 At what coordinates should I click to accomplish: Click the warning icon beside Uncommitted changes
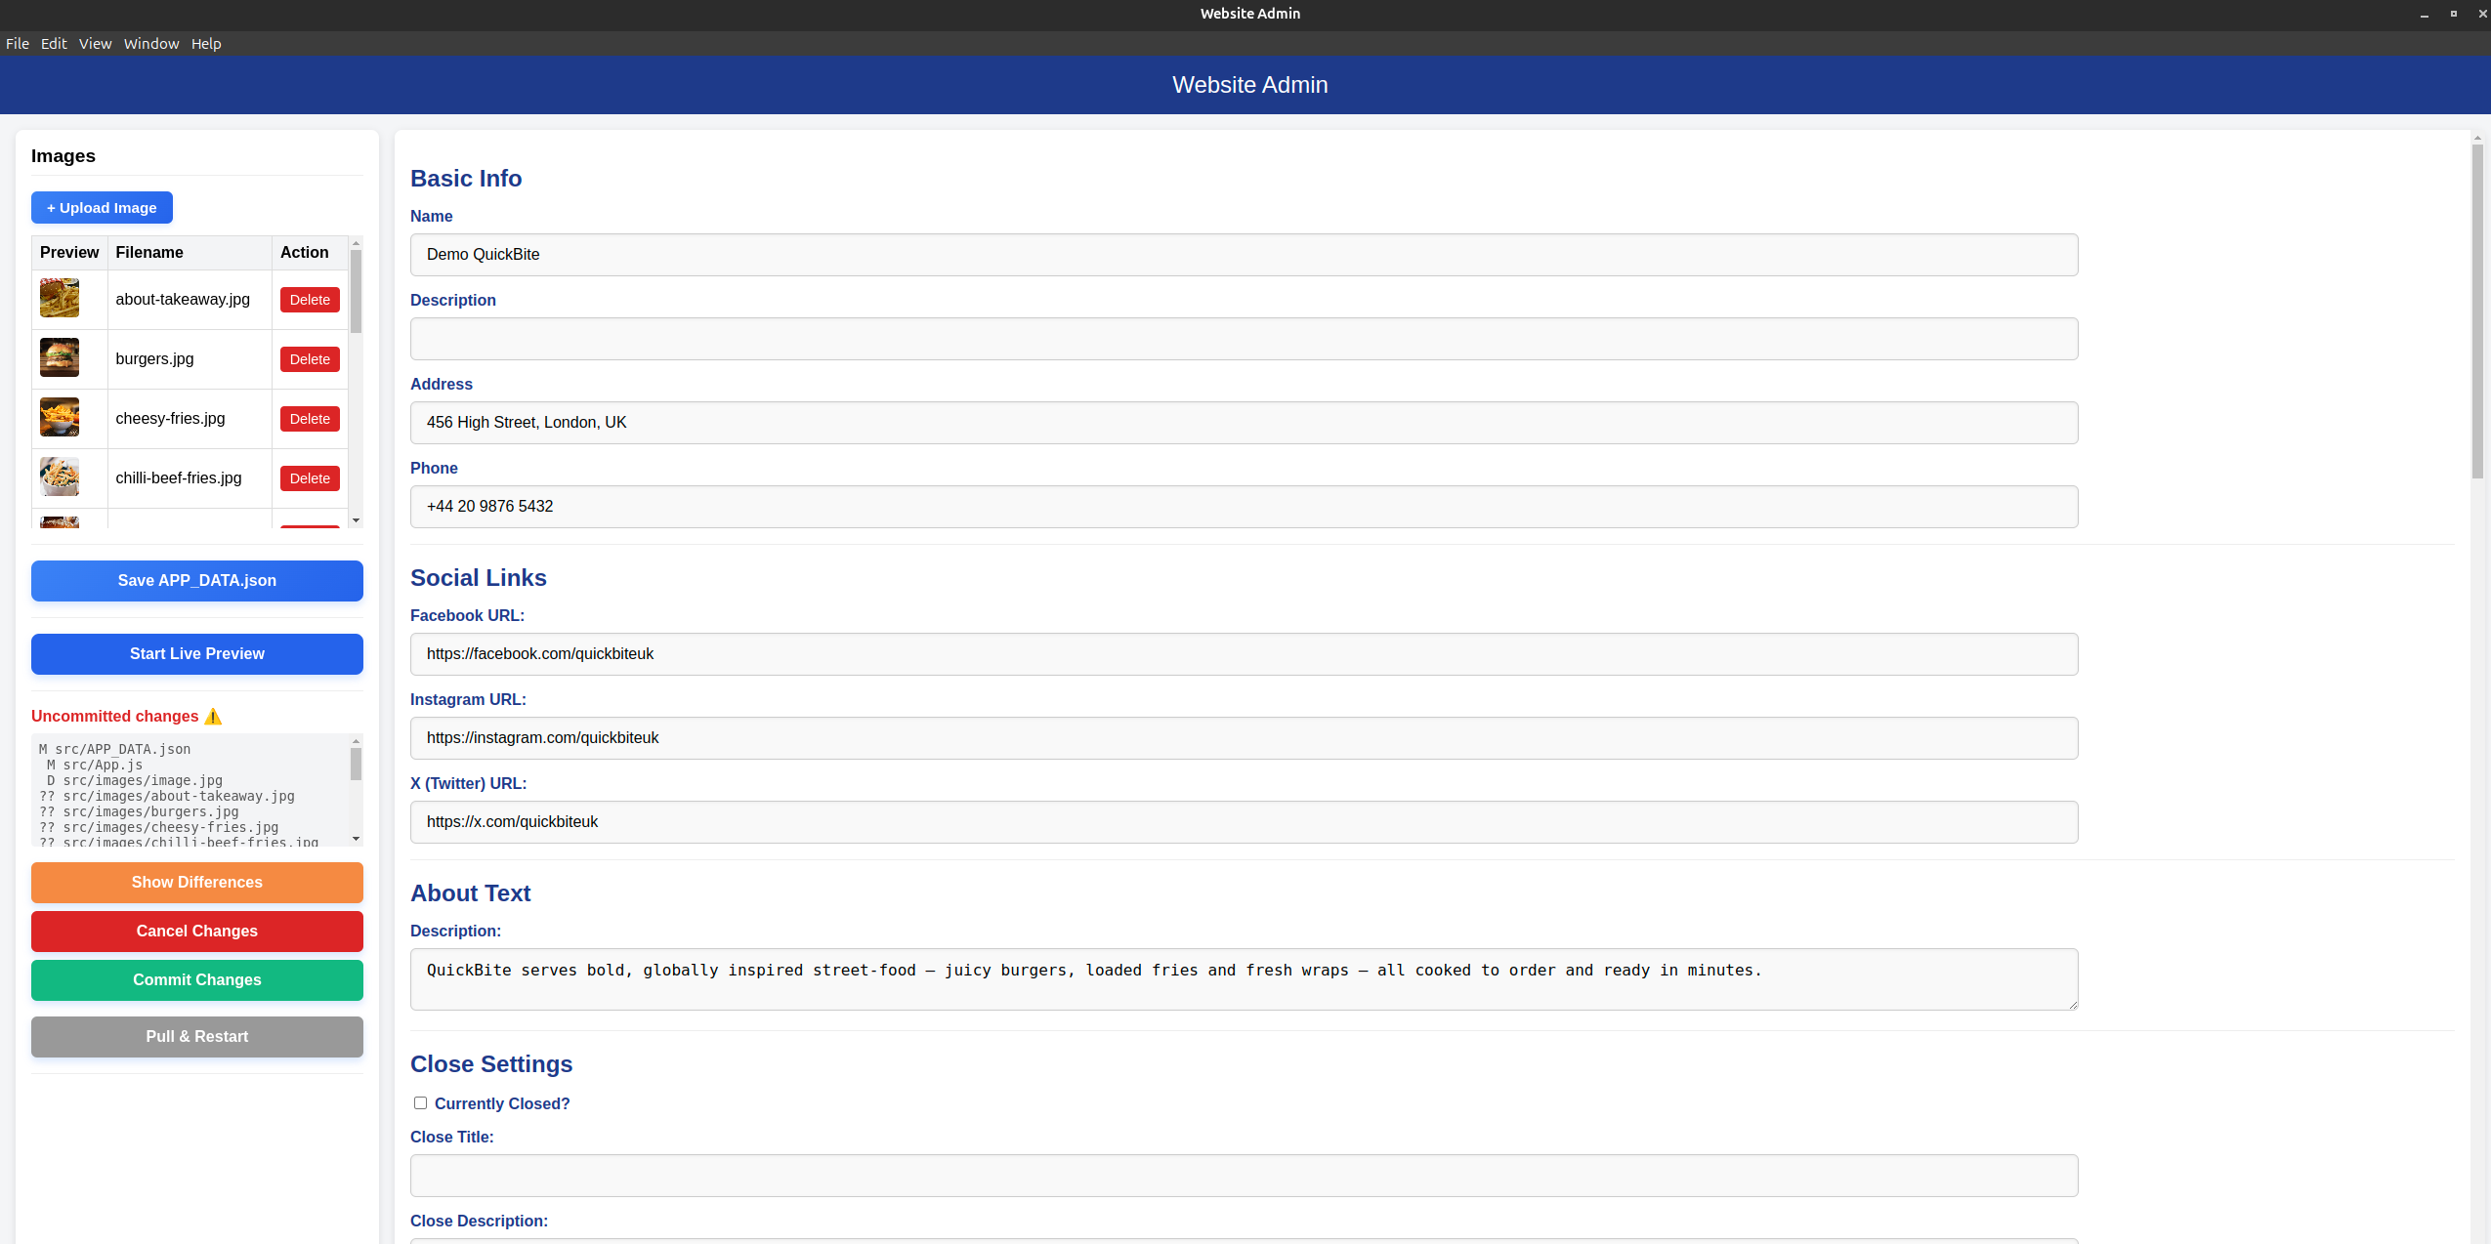pyautogui.click(x=213, y=716)
